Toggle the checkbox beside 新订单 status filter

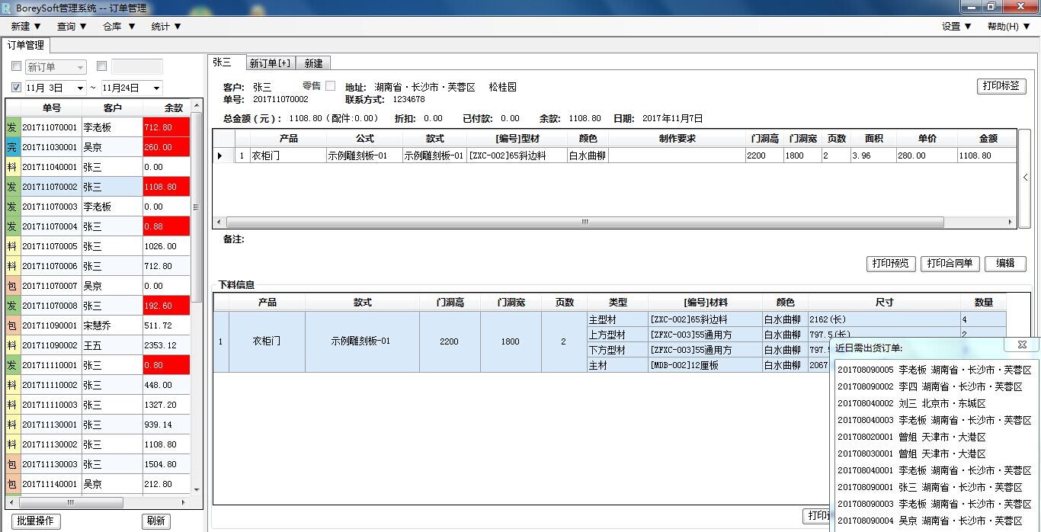point(17,67)
